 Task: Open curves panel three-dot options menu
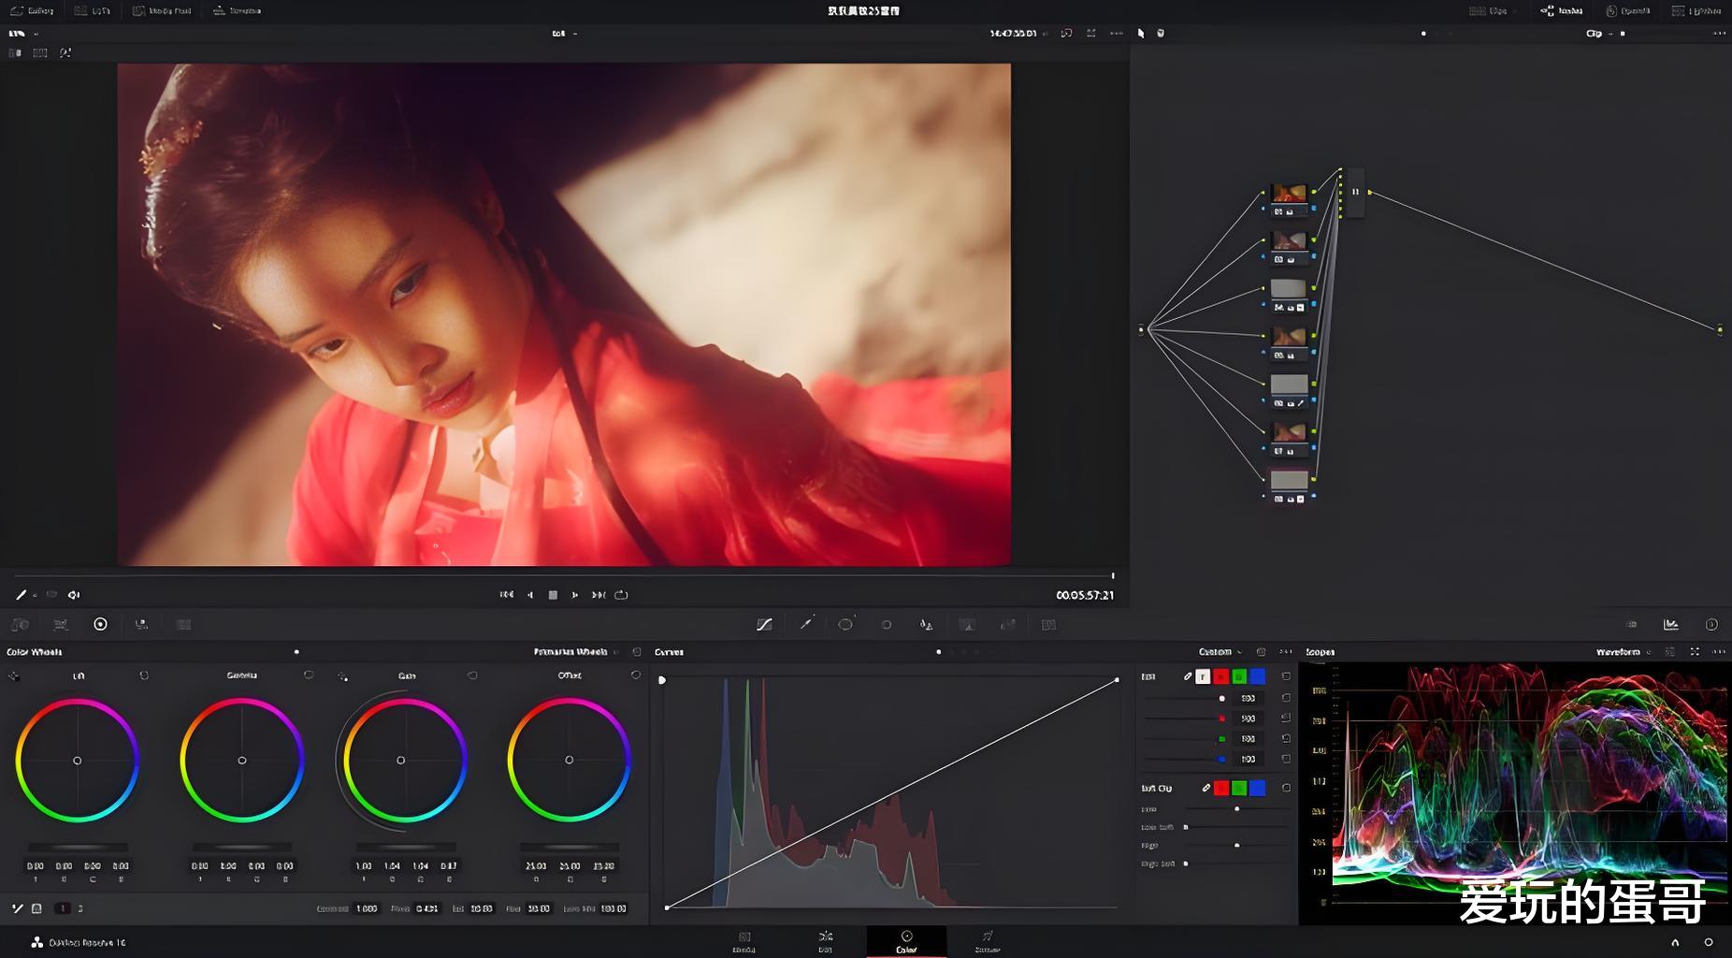(x=1287, y=651)
